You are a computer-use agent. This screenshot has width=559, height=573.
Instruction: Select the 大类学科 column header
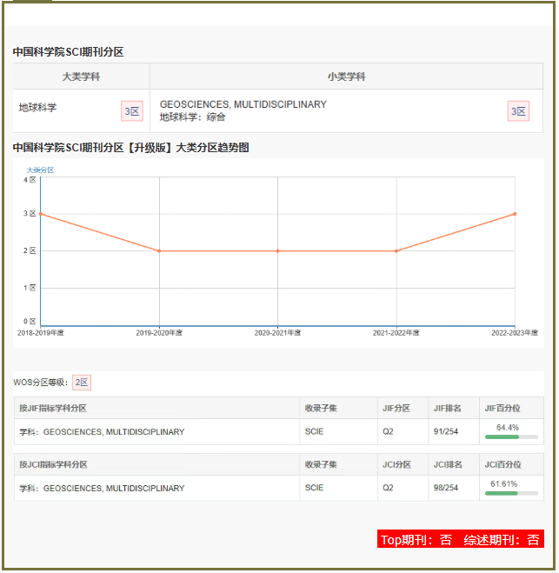81,77
